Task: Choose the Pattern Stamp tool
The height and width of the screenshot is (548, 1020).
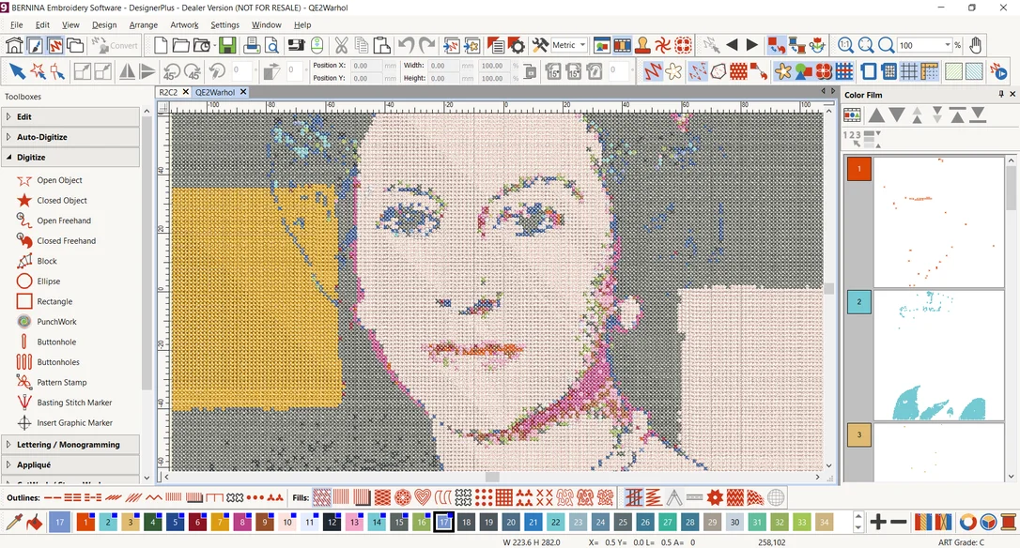Action: tap(62, 382)
